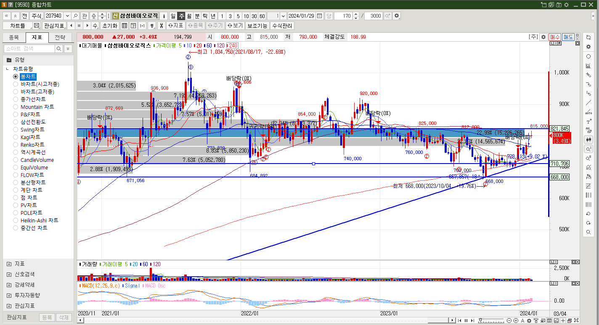Image resolution: width=599 pixels, height=325 pixels.
Task: Switch to the 종목 tab
Action: 14,37
